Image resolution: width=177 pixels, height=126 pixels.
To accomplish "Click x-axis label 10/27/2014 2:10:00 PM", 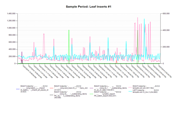I will click(144, 71).
